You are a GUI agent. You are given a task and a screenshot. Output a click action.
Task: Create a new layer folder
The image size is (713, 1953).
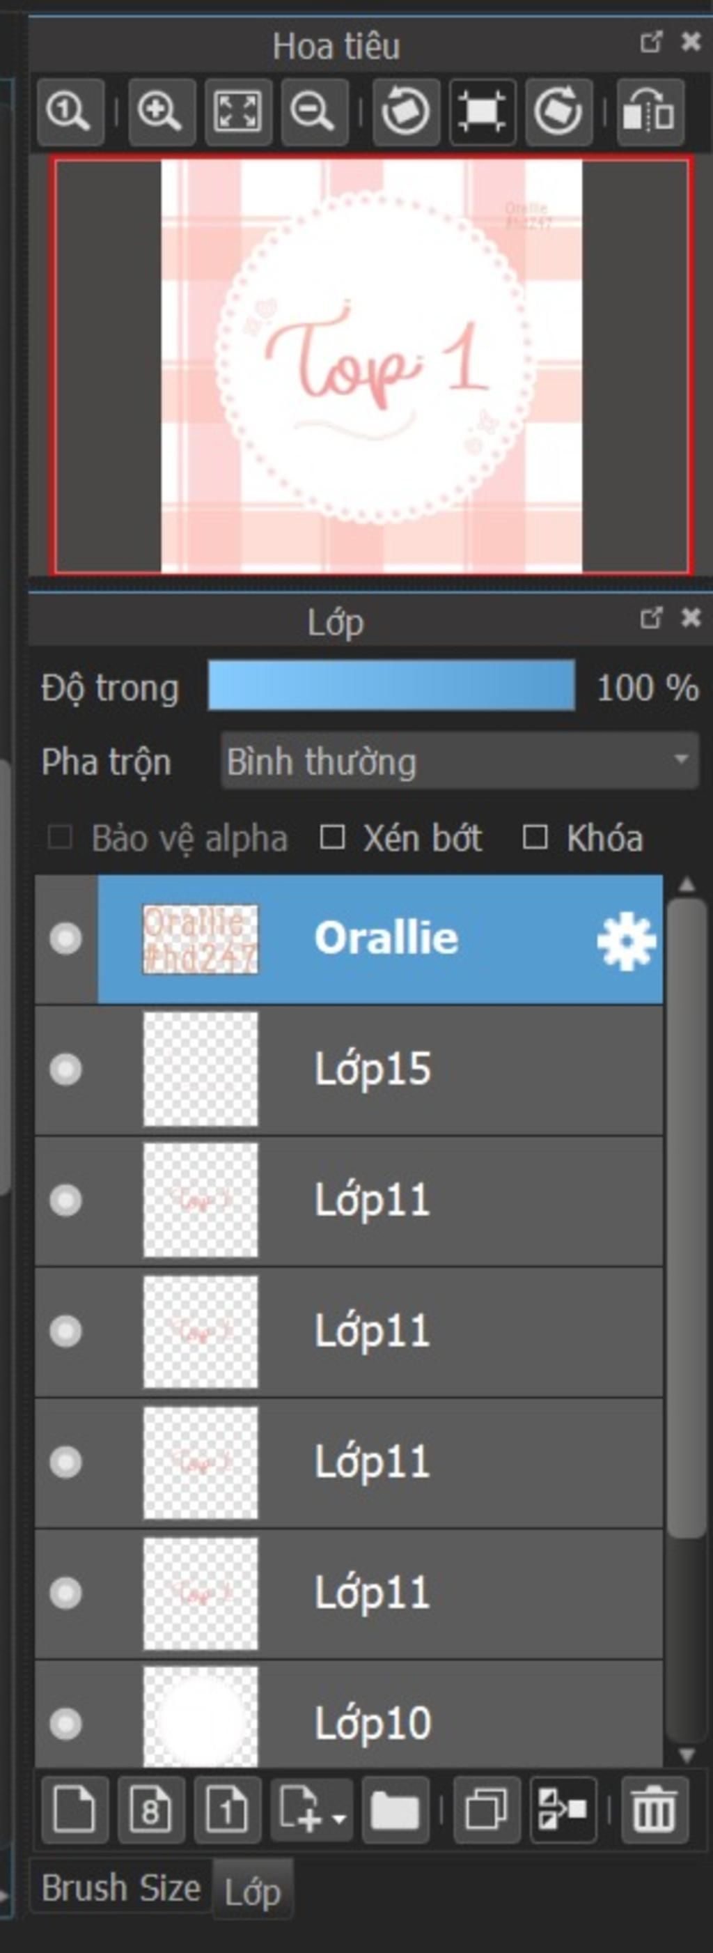395,1809
